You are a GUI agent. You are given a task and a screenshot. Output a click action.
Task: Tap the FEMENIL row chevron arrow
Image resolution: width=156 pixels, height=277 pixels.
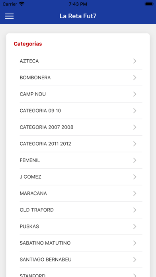coord(135,160)
